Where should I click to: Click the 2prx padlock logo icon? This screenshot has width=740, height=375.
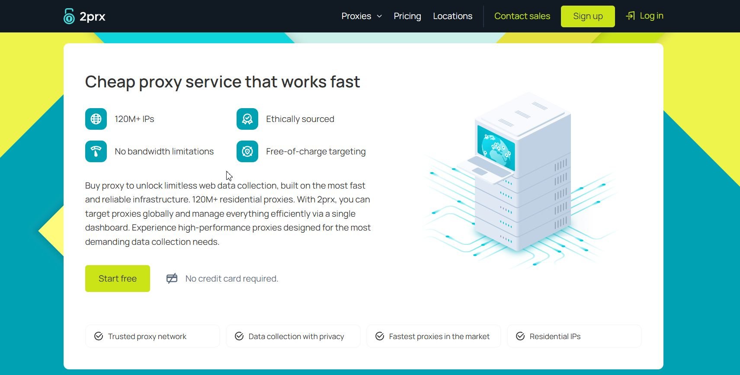[69, 16]
